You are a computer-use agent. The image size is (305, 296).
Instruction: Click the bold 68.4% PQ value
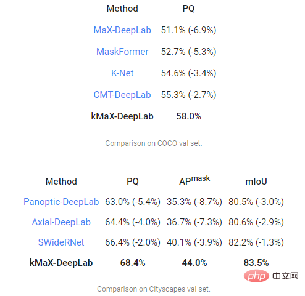pyautogui.click(x=133, y=263)
